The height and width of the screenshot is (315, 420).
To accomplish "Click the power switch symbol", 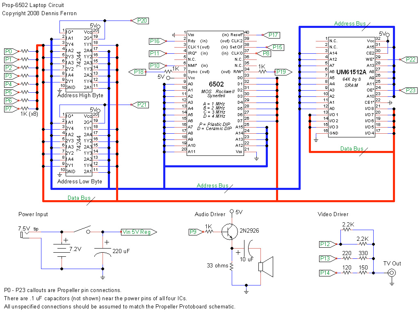I will click(82, 230).
